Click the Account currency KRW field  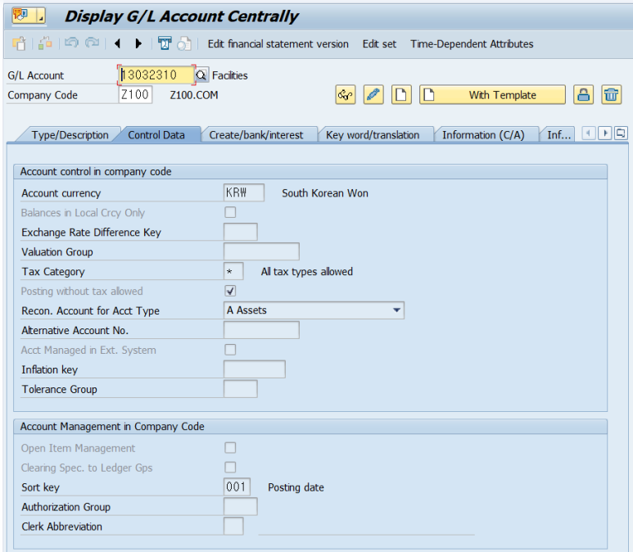coord(244,192)
